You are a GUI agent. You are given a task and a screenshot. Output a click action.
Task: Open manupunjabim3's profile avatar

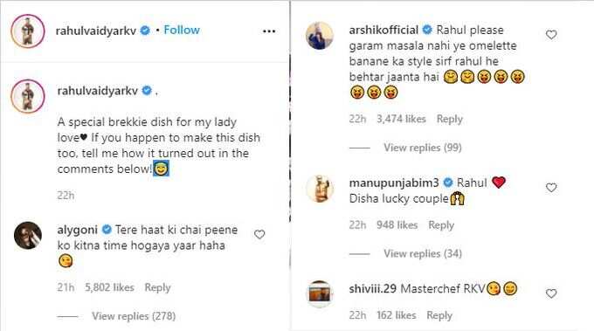320,189
